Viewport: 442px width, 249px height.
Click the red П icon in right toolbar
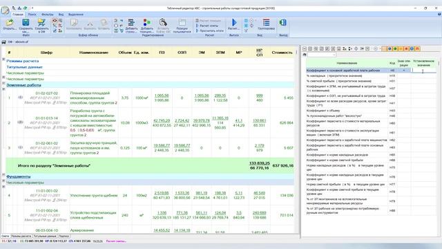coord(417,49)
